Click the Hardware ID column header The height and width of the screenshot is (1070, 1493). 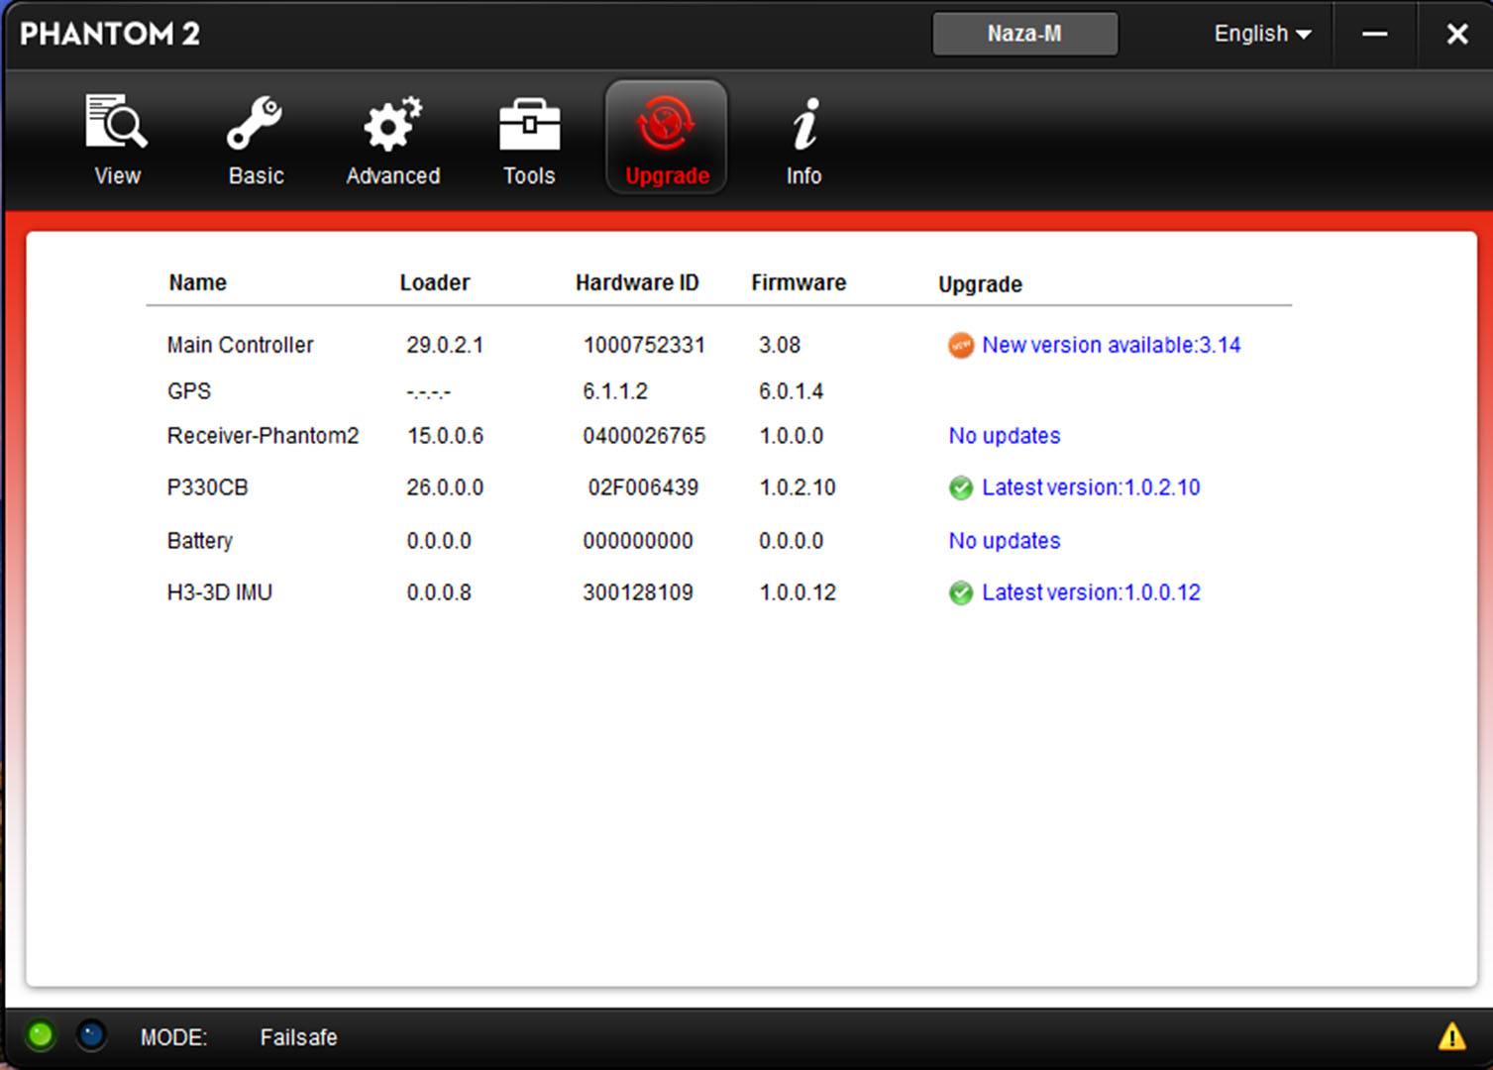click(637, 282)
